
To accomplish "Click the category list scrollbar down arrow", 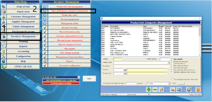I will pyautogui.click(x=200, y=55).
